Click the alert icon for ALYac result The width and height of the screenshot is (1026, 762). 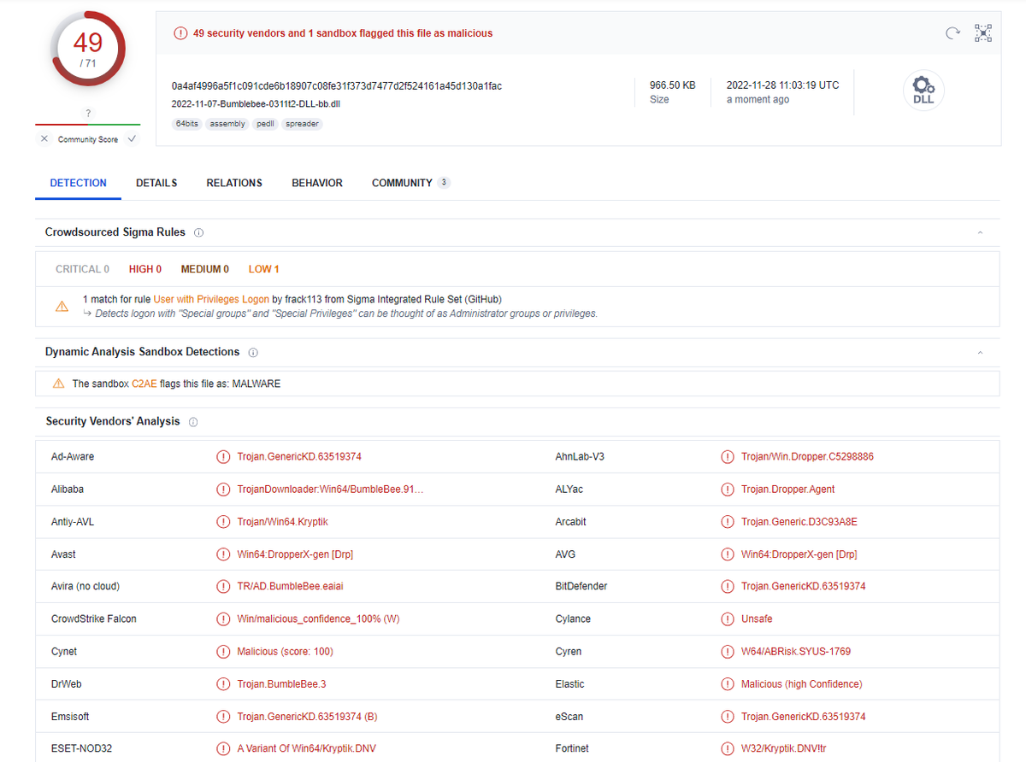tap(728, 489)
